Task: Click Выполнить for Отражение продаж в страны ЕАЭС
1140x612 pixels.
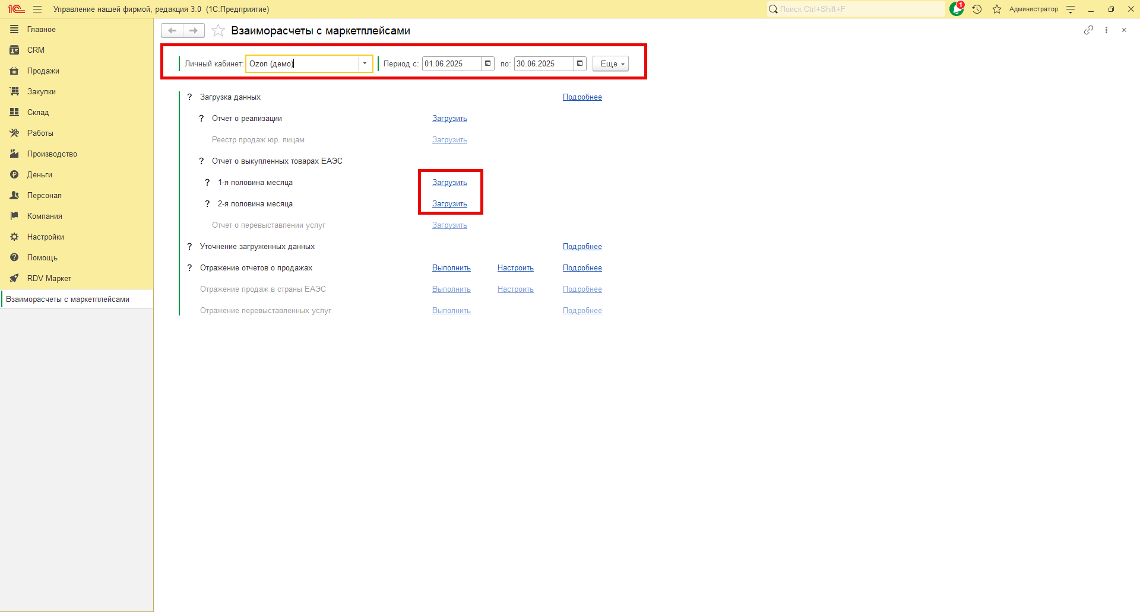Action: 451,289
